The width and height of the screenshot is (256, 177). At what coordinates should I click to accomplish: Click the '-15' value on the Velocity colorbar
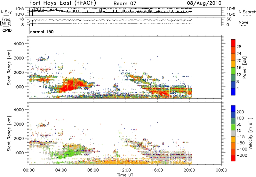click(x=241, y=137)
